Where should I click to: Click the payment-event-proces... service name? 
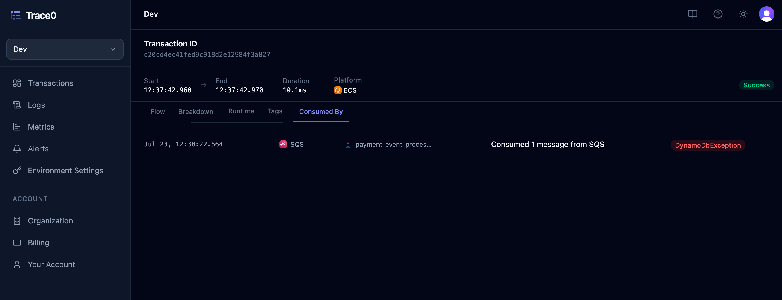coord(393,145)
